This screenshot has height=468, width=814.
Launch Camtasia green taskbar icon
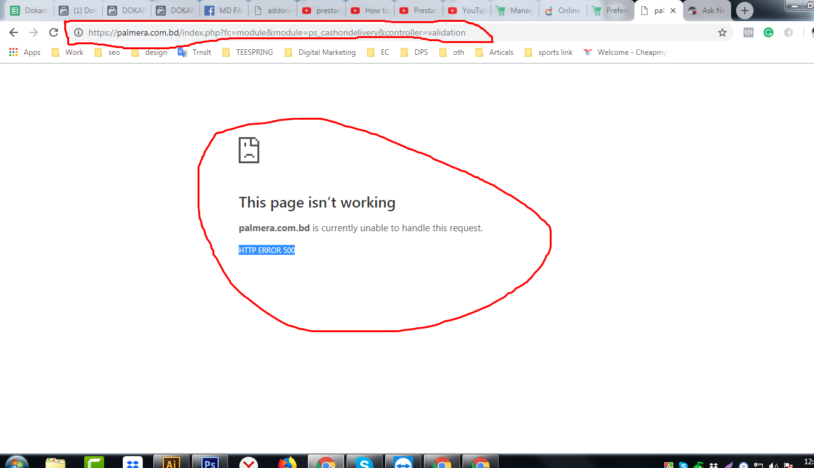click(x=94, y=463)
